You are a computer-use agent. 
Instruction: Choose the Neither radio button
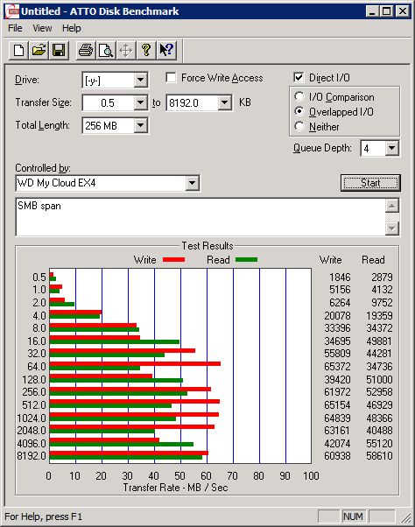(x=299, y=126)
